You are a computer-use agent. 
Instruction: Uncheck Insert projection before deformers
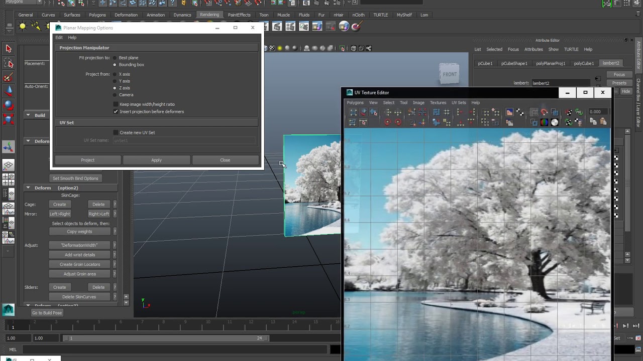[116, 111]
